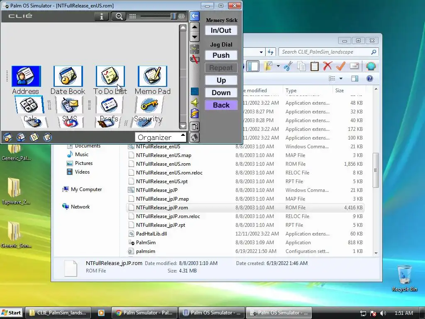Sort by the Type column header

point(308,90)
